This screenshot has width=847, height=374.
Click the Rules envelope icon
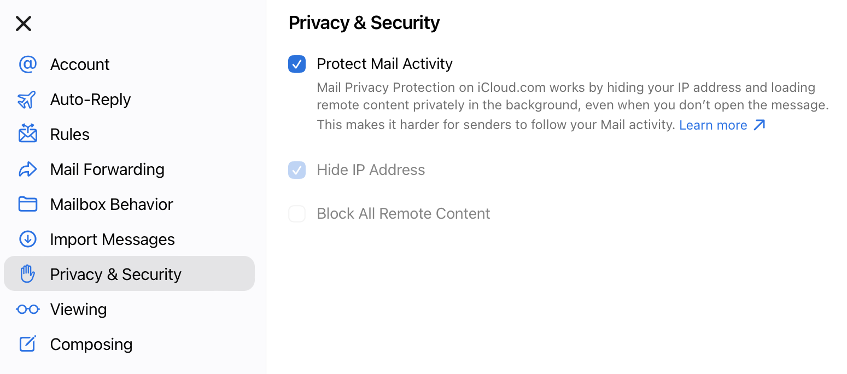click(27, 134)
